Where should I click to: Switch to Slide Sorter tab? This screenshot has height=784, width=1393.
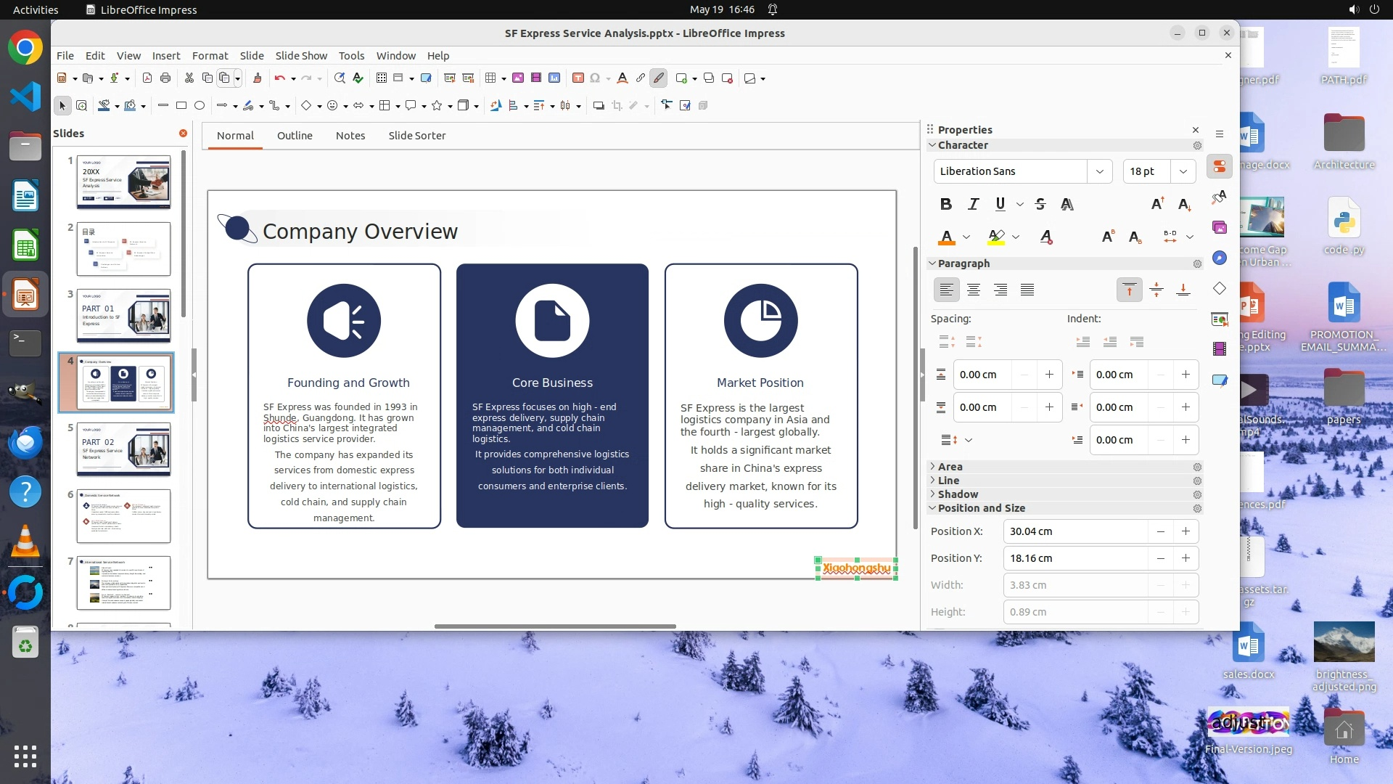pos(416,136)
